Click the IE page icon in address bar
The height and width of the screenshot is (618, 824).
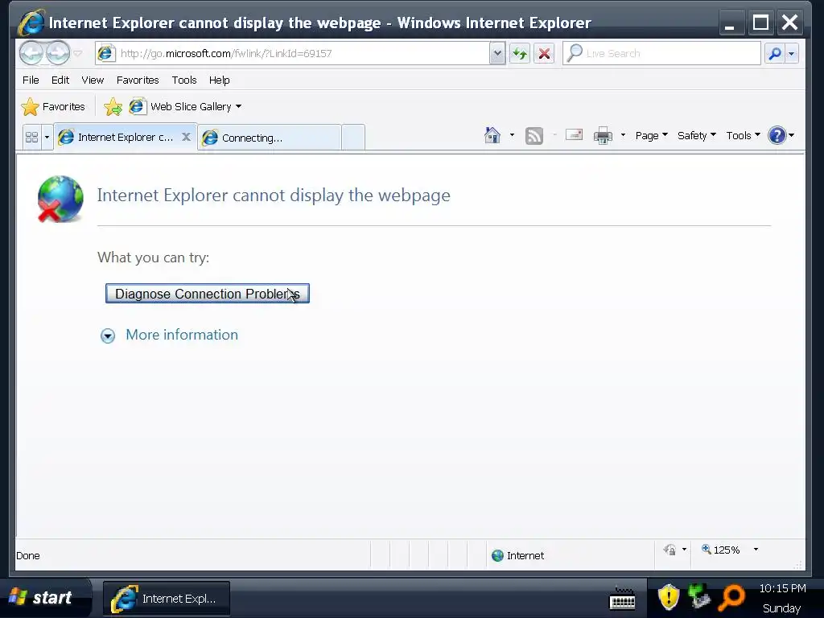106,53
